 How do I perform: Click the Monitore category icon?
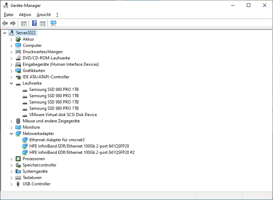coord(18,127)
